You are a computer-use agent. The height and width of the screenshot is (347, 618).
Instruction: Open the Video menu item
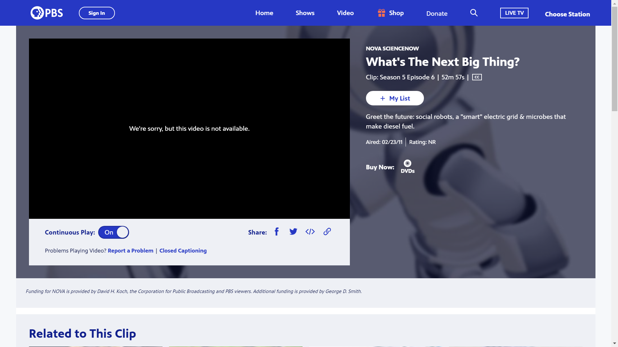click(x=345, y=13)
